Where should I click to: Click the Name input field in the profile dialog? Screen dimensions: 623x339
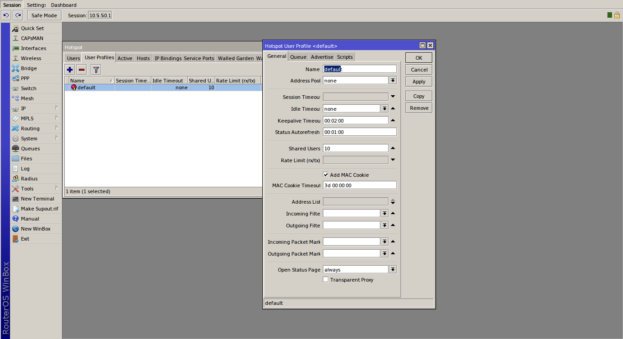pos(360,68)
